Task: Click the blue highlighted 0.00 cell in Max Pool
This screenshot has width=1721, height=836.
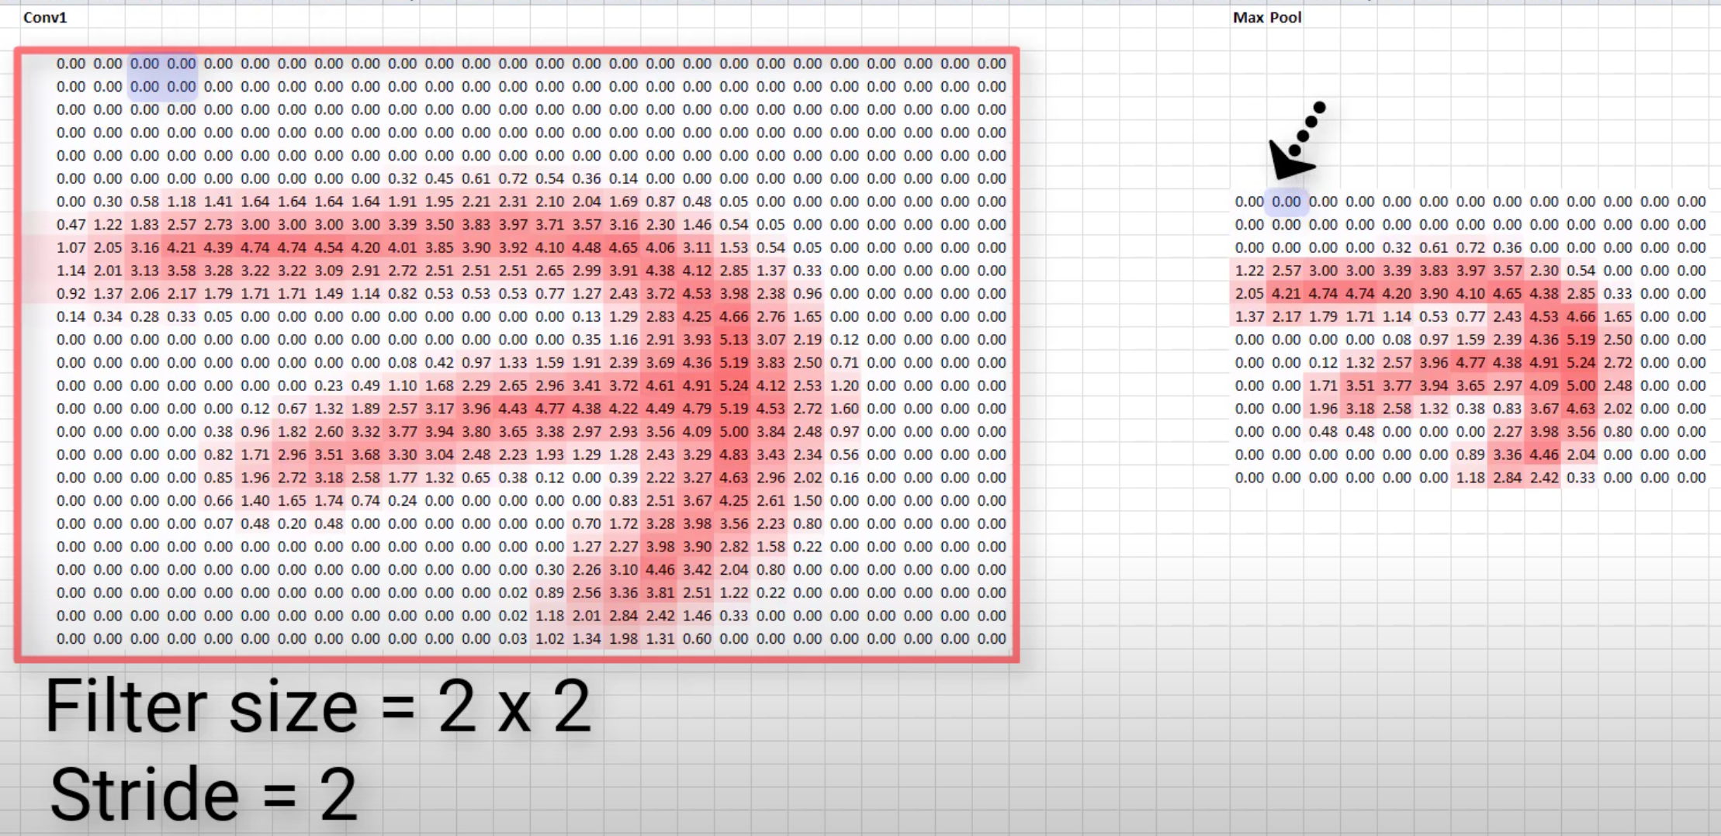Action: click(1286, 202)
